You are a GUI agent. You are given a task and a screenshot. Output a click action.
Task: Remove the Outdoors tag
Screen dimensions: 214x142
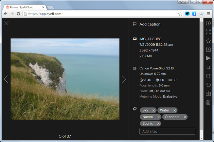point(185,117)
